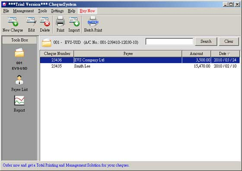The height and width of the screenshot is (171, 242).
Task: Click the Clear button
Action: click(x=229, y=41)
